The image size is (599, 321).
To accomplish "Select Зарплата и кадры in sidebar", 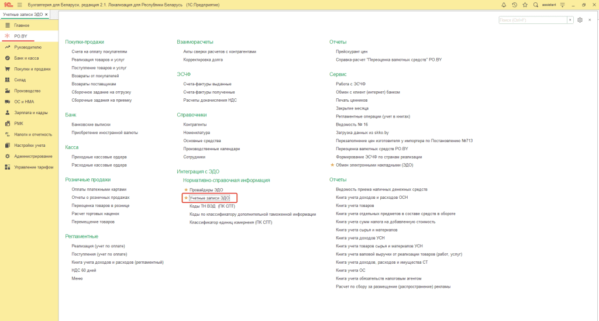I will [x=30, y=112].
